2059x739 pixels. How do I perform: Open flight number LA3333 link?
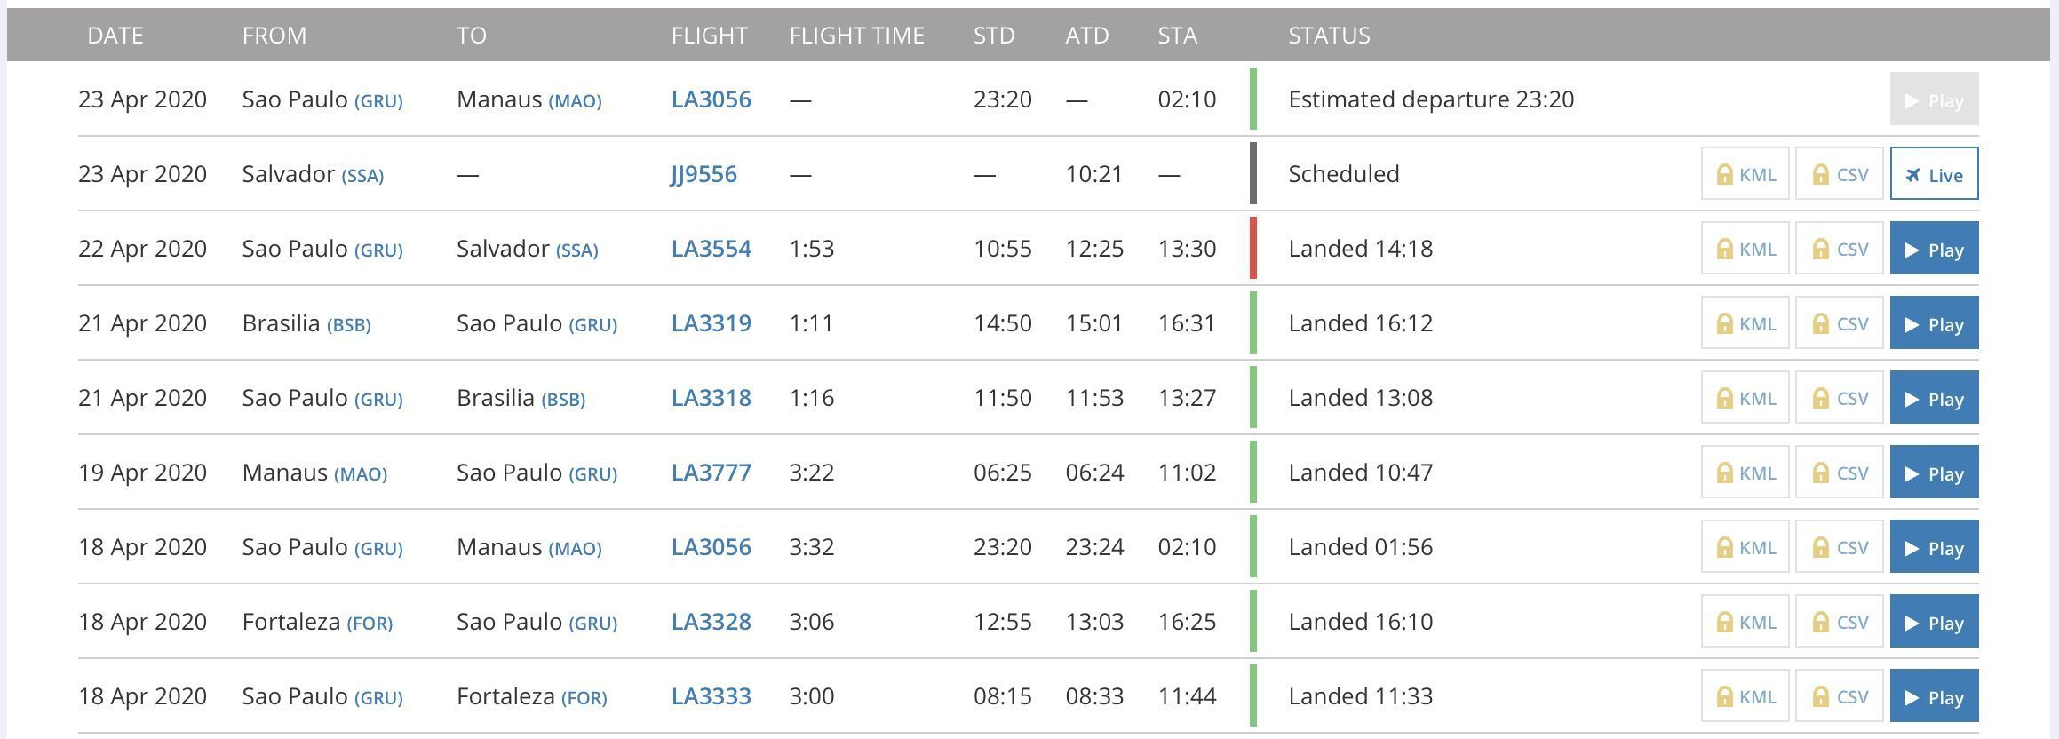711,696
